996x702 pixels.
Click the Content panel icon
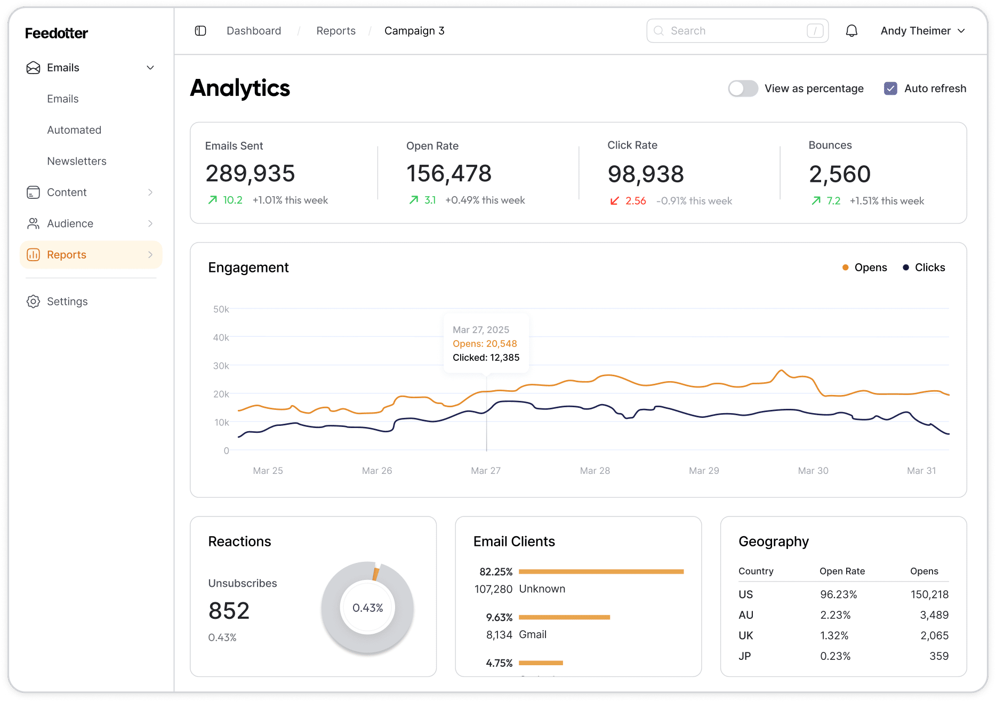[x=33, y=192]
